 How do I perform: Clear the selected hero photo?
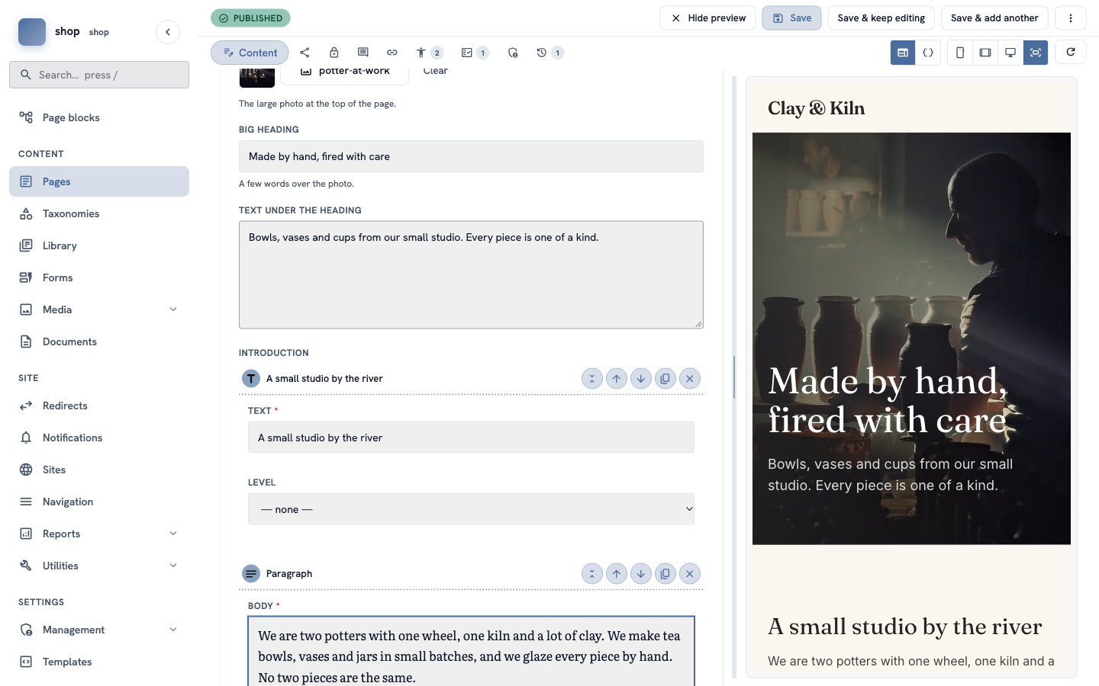pos(435,71)
